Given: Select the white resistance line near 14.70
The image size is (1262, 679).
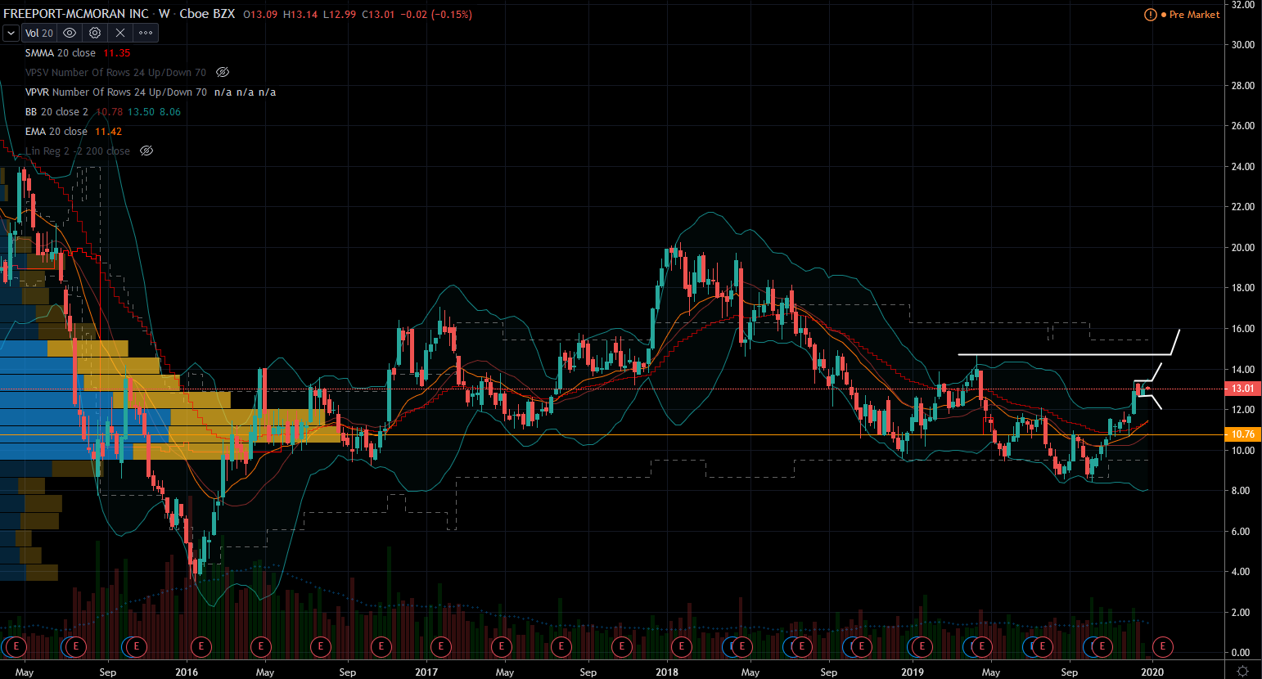Looking at the screenshot, I should tap(1064, 354).
